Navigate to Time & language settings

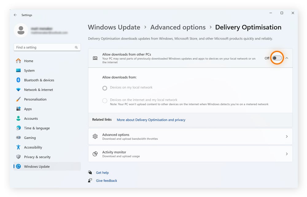tap(37, 128)
